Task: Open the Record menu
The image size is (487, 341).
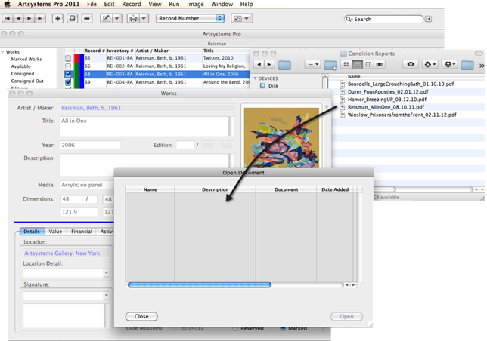Action: click(x=131, y=5)
